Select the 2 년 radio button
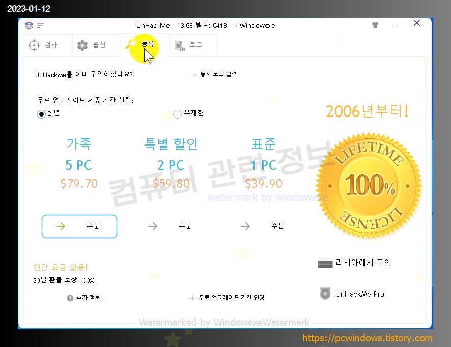The width and height of the screenshot is (451, 347). (x=41, y=114)
